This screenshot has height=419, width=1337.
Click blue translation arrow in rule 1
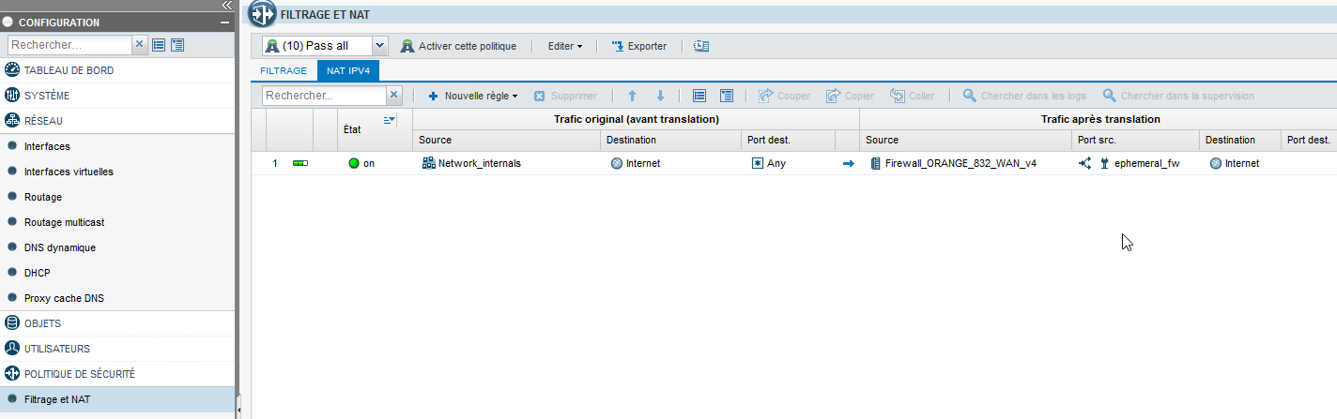pos(848,163)
